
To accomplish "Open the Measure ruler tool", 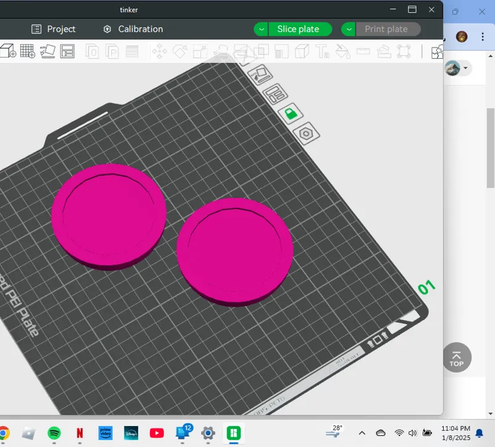I will (x=363, y=51).
